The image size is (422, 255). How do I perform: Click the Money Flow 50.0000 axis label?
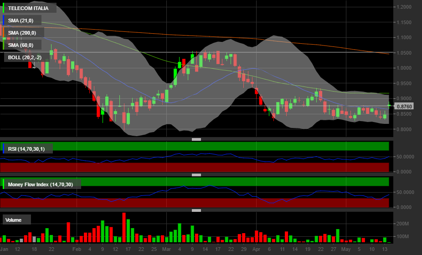tap(405, 192)
